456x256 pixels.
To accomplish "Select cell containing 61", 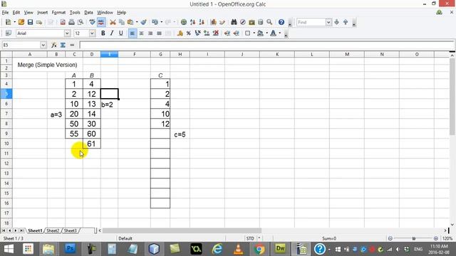I will pos(92,144).
